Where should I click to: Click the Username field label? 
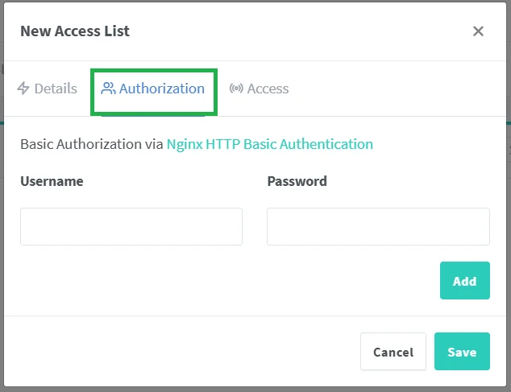[52, 181]
